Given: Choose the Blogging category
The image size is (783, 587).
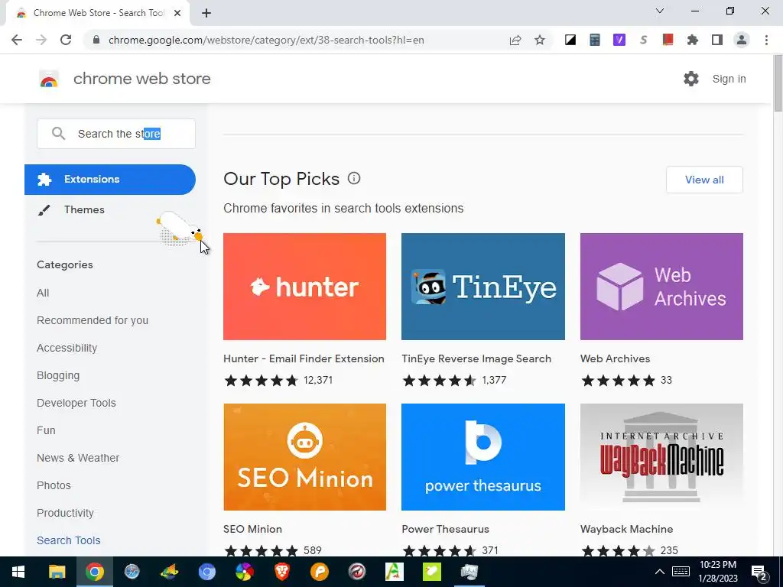Looking at the screenshot, I should pyautogui.click(x=58, y=375).
